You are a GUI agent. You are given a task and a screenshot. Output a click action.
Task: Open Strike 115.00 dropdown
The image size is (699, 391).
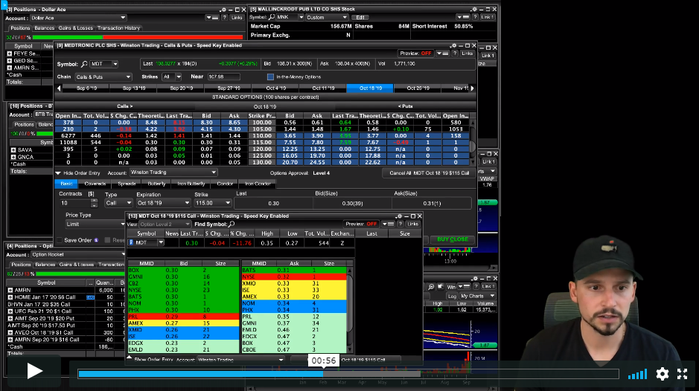(x=213, y=203)
